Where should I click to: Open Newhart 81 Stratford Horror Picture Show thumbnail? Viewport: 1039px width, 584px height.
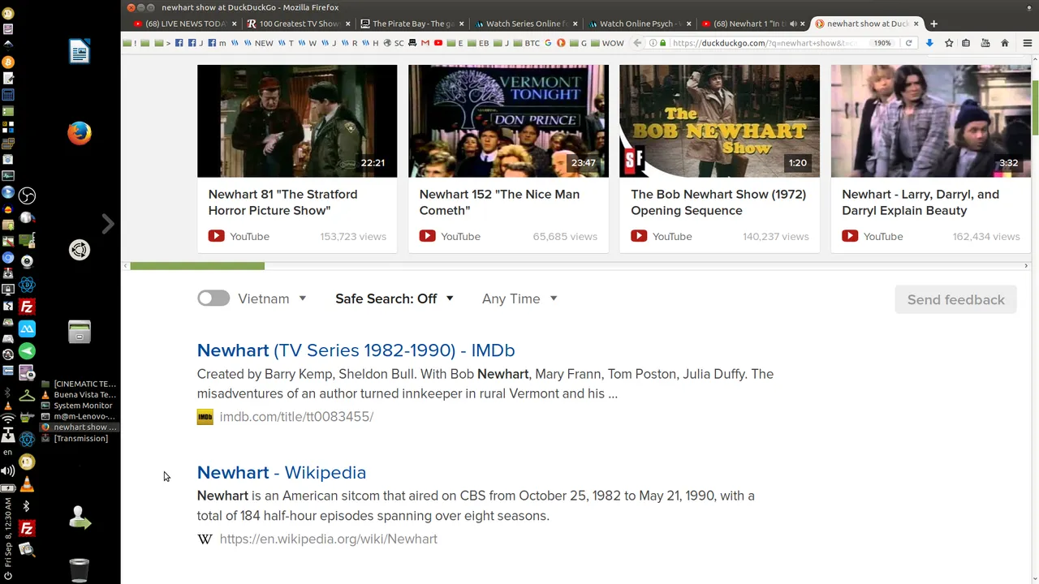click(x=297, y=121)
